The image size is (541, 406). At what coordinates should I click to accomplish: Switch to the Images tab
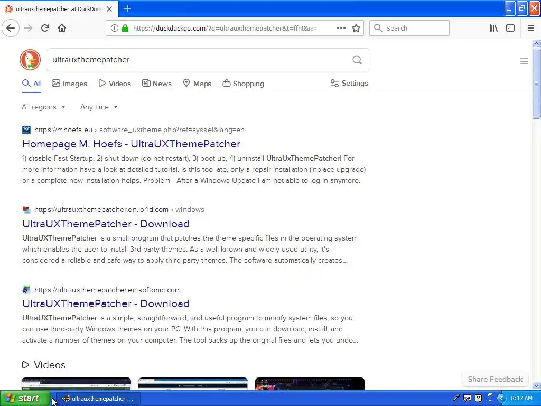(69, 84)
